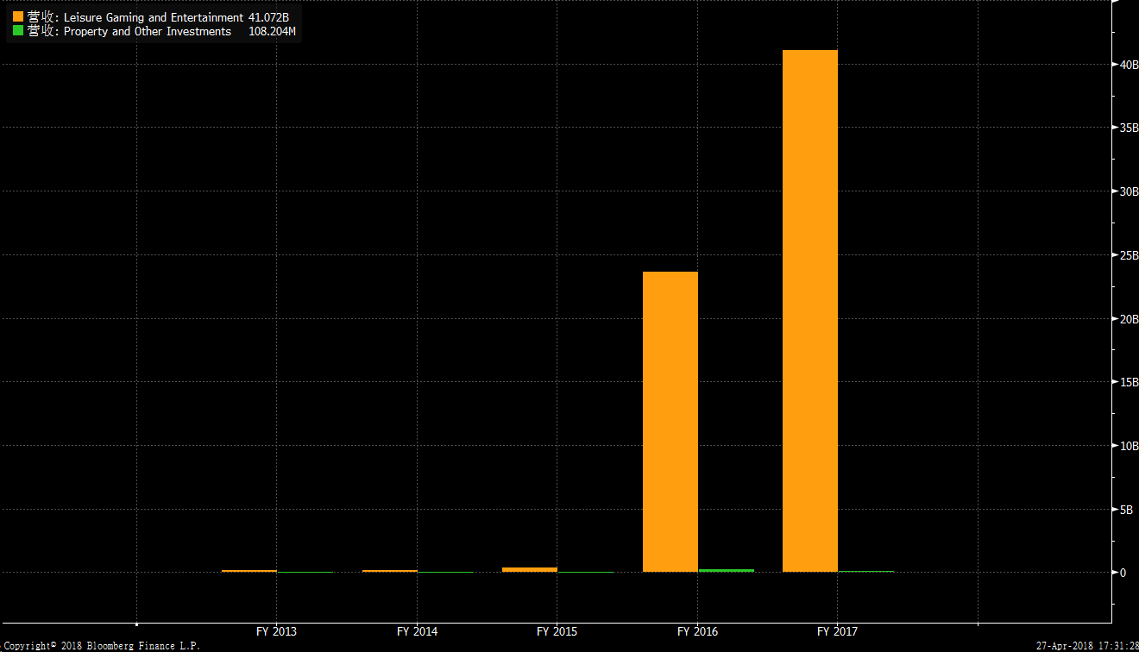Viewport: 1139px width, 652px height.
Task: Click the FY 2015 axis label
Action: pos(557,631)
